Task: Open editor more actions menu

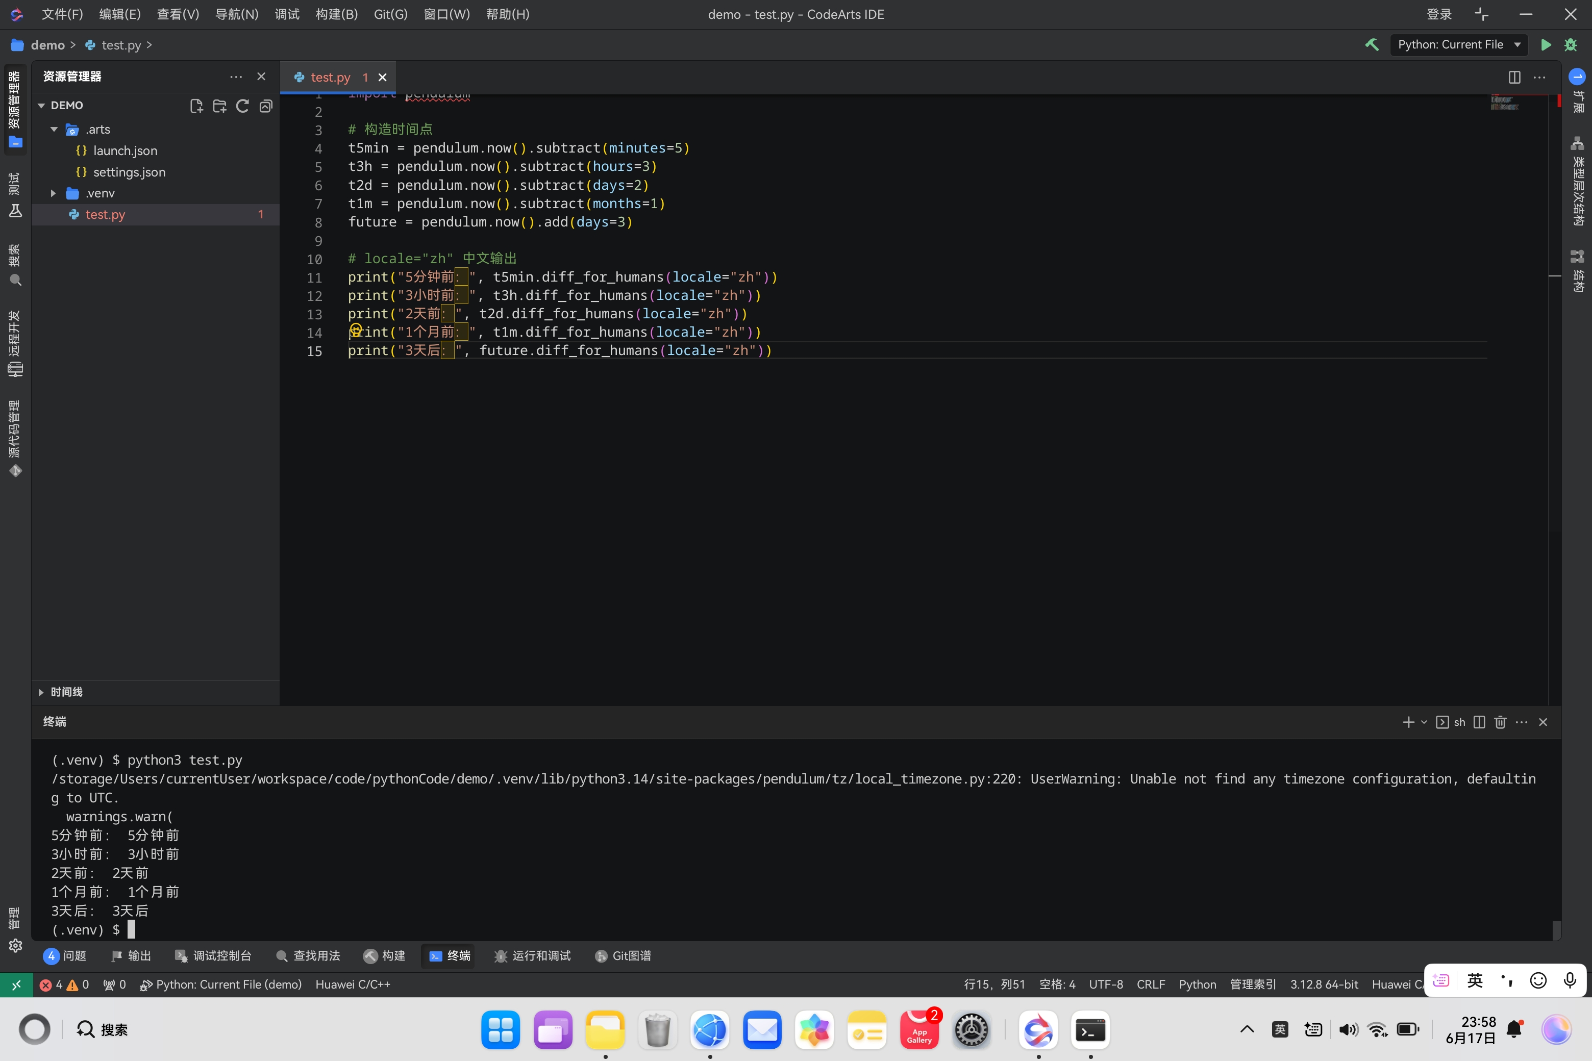Action: pyautogui.click(x=1539, y=77)
